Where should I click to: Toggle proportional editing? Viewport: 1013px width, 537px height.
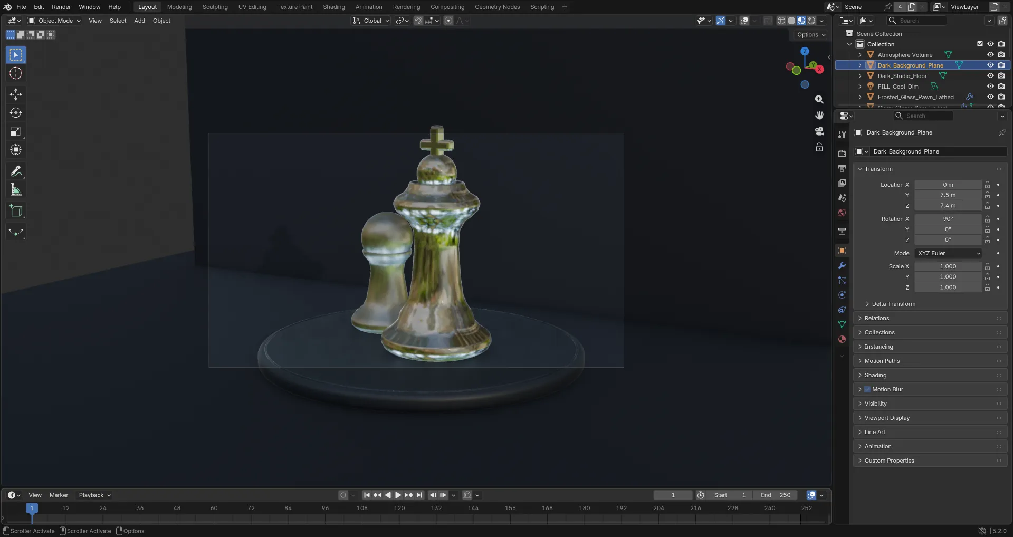[448, 21]
